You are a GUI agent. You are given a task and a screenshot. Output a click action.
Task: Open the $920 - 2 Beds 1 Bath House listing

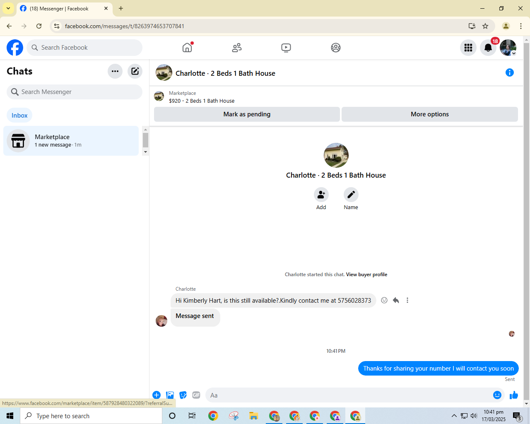click(202, 101)
